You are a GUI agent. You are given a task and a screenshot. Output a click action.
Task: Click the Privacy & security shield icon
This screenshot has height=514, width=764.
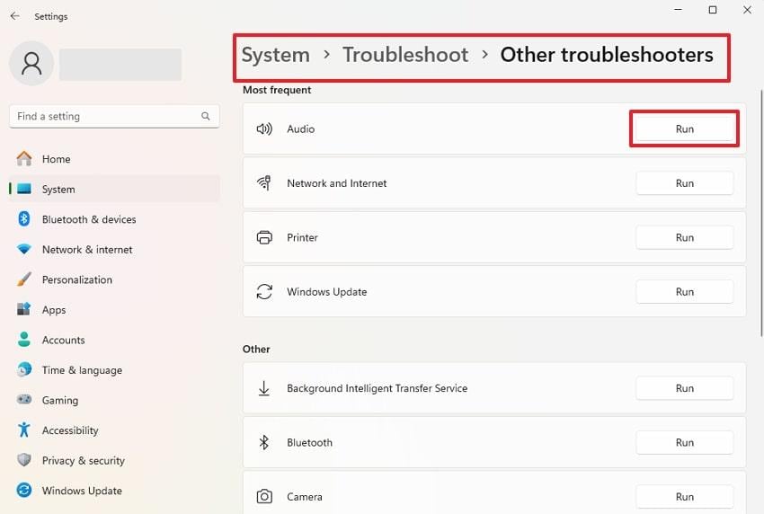[x=24, y=460]
